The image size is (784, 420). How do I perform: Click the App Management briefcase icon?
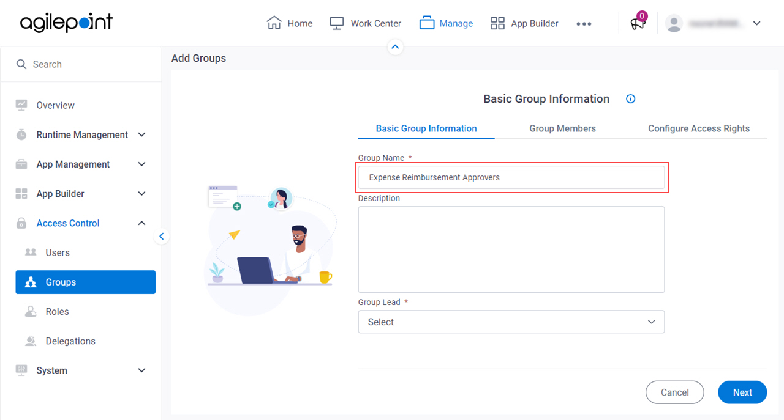click(21, 164)
